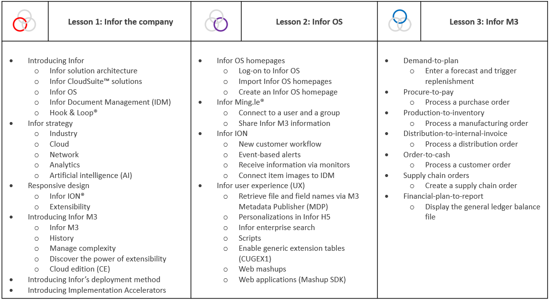The width and height of the screenshot is (550, 300).
Task: Select Log-on to Infor OS
Action: pyautogui.click(x=269, y=71)
